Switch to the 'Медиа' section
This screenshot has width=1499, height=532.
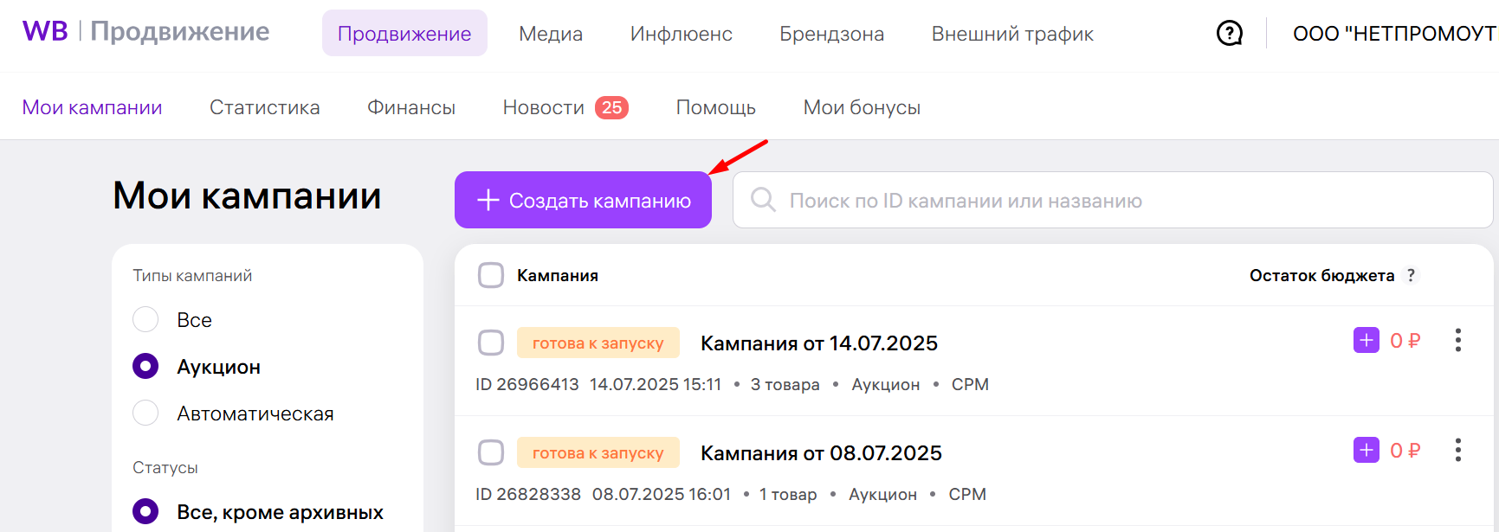pos(551,34)
